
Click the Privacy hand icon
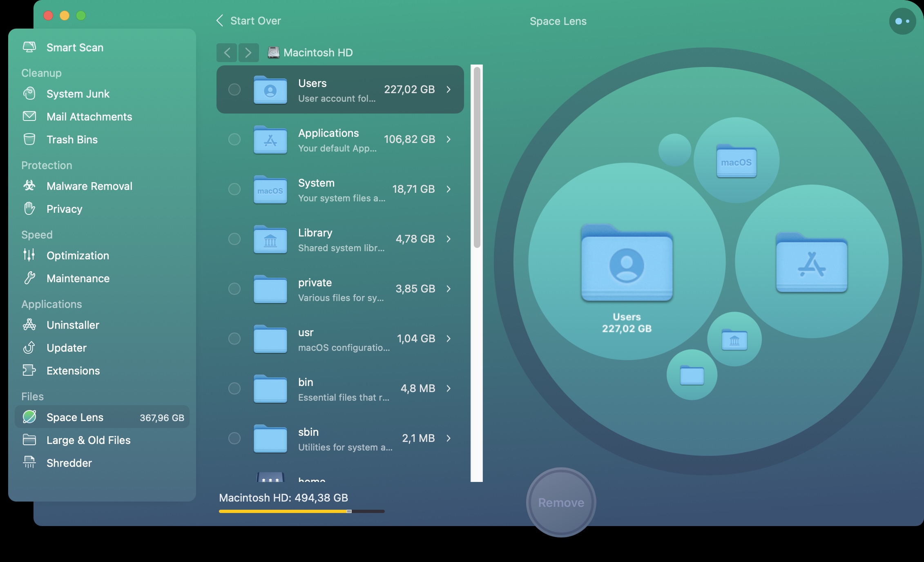pyautogui.click(x=29, y=209)
